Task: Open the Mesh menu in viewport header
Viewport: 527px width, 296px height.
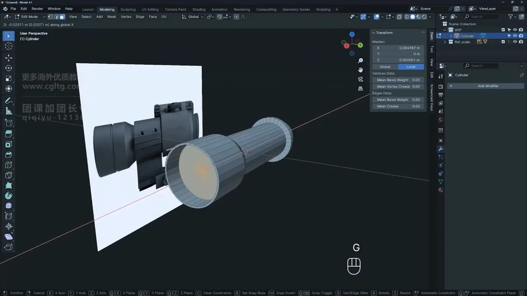Action: pyautogui.click(x=112, y=17)
